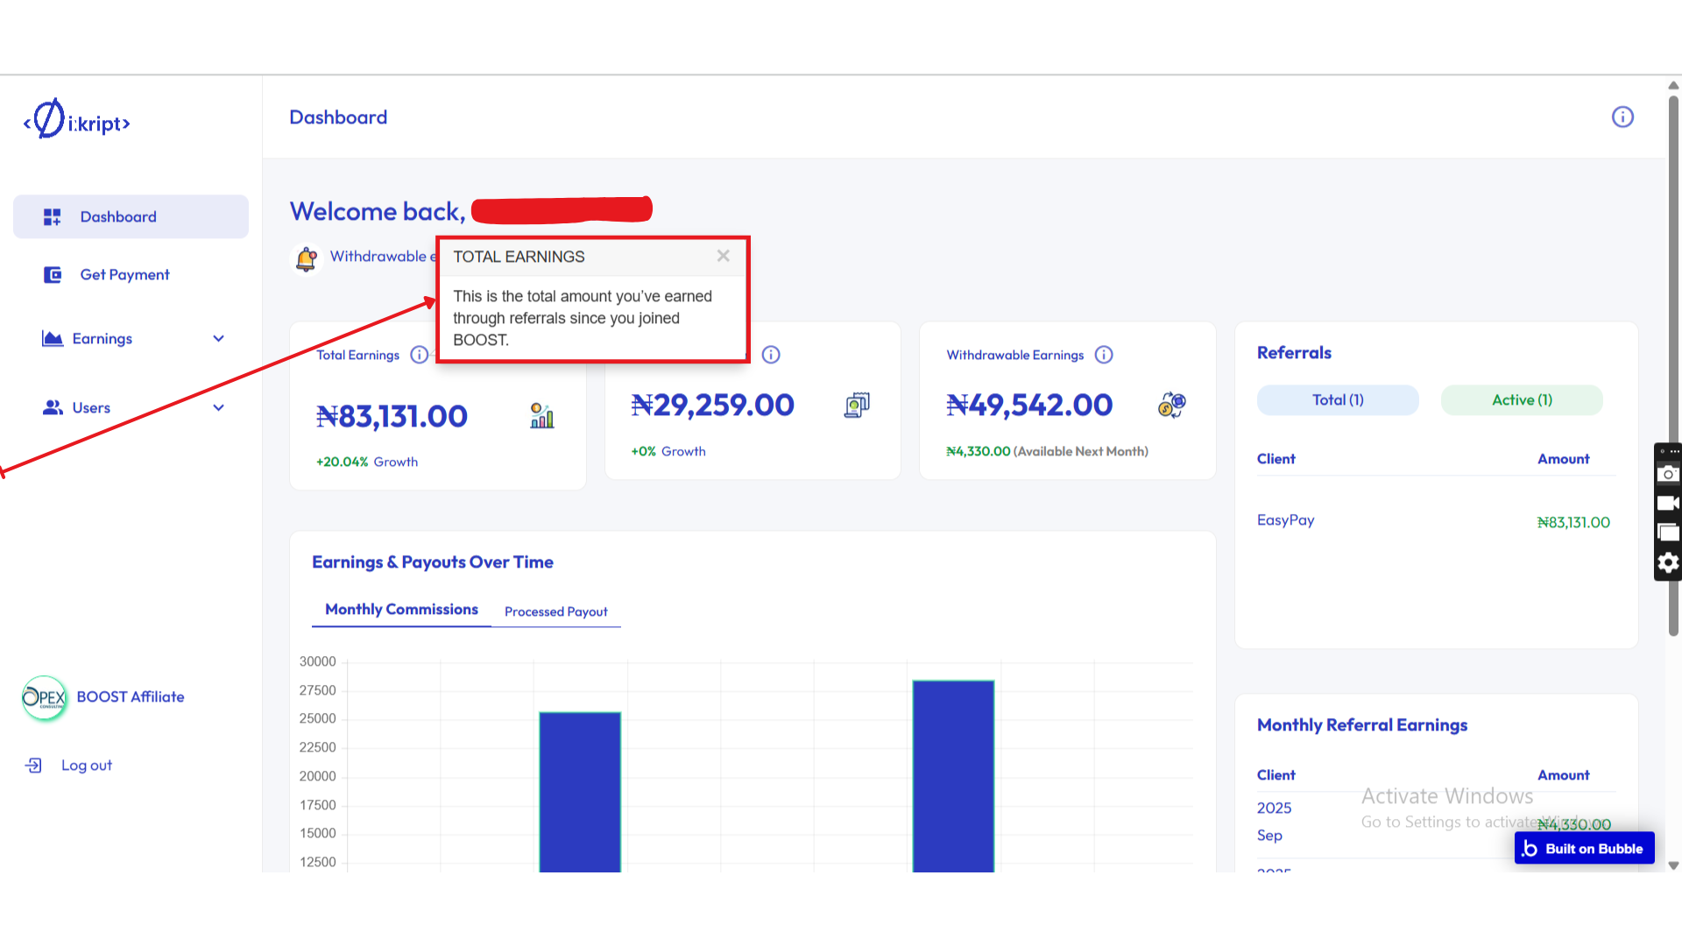Click the OPEX BOOST Affiliate logo
The height and width of the screenshot is (946, 1682).
[45, 697]
